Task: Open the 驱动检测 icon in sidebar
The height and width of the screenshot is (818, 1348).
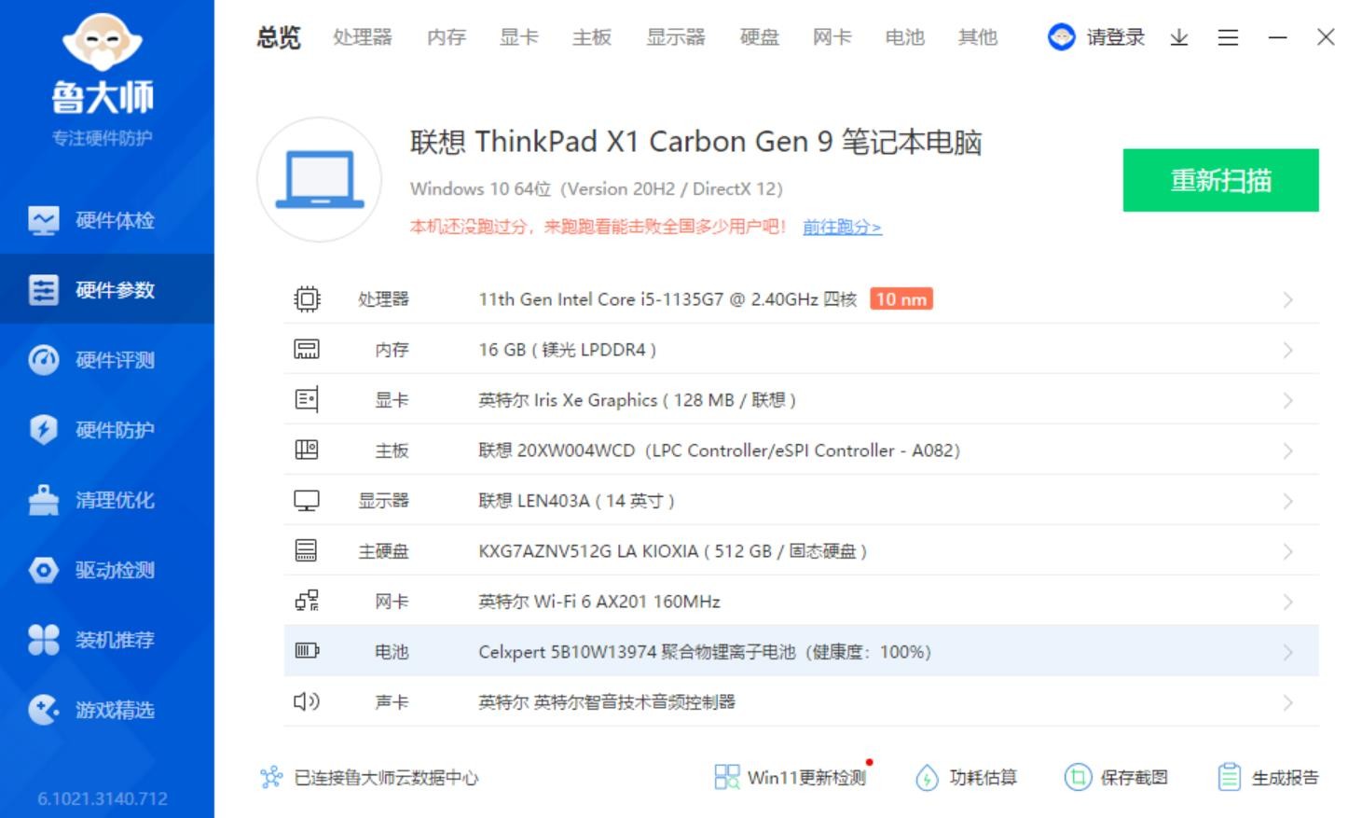Action: (43, 570)
